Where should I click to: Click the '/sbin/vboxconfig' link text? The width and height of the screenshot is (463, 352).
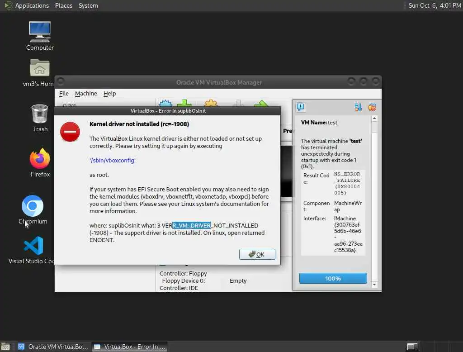tap(113, 161)
